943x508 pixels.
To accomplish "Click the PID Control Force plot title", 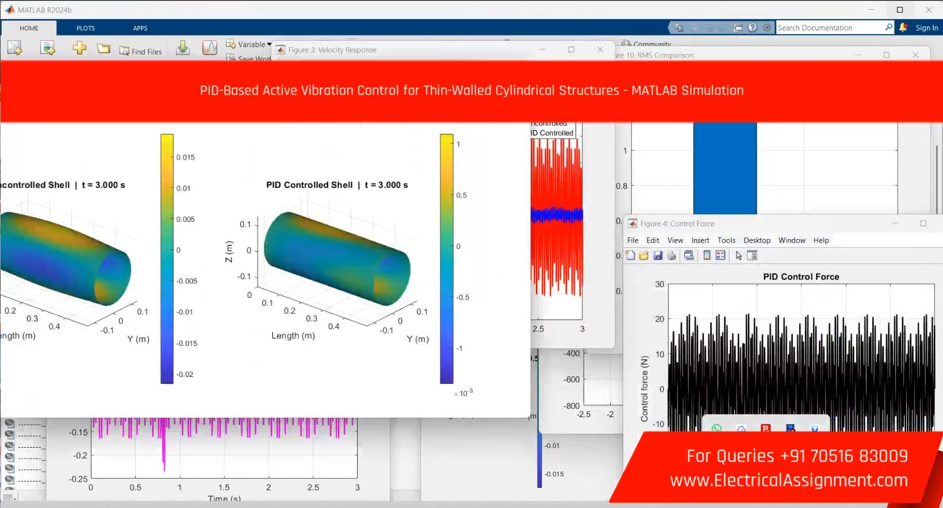I will coord(801,276).
